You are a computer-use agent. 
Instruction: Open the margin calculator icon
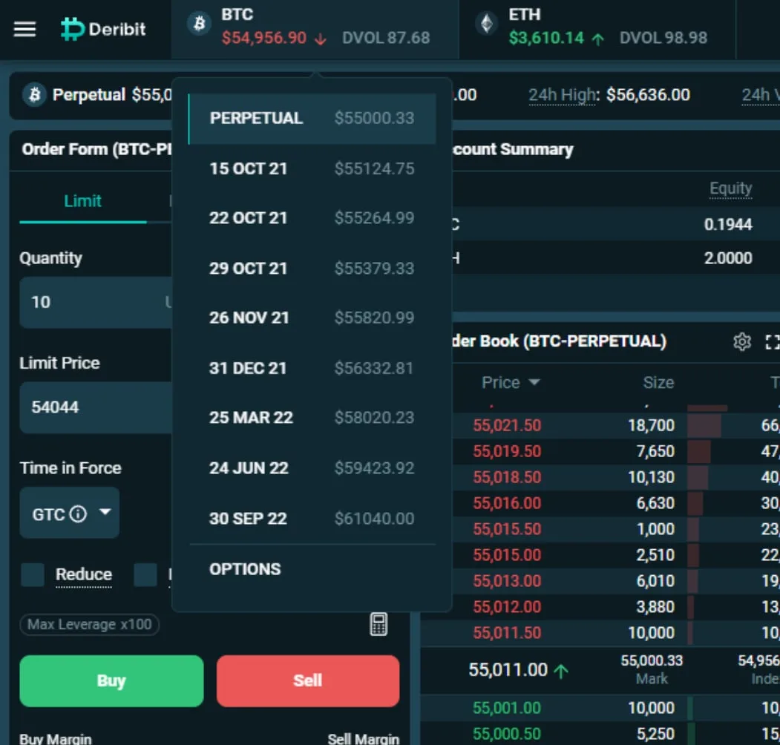click(x=378, y=624)
